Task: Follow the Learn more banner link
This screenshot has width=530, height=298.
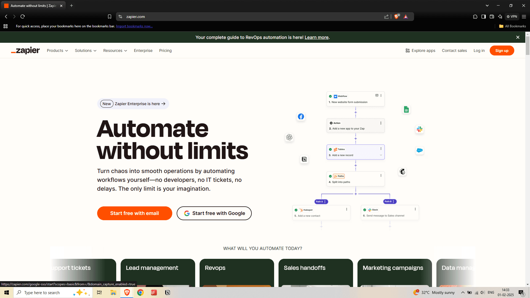Action: [316, 37]
